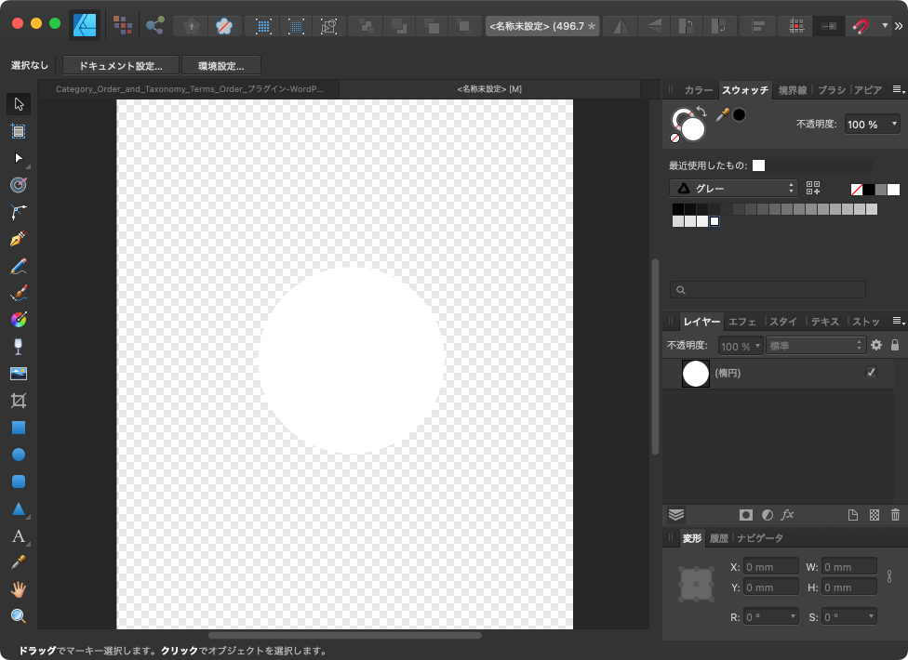Click the ドキュメント設定... button

[x=120, y=66]
